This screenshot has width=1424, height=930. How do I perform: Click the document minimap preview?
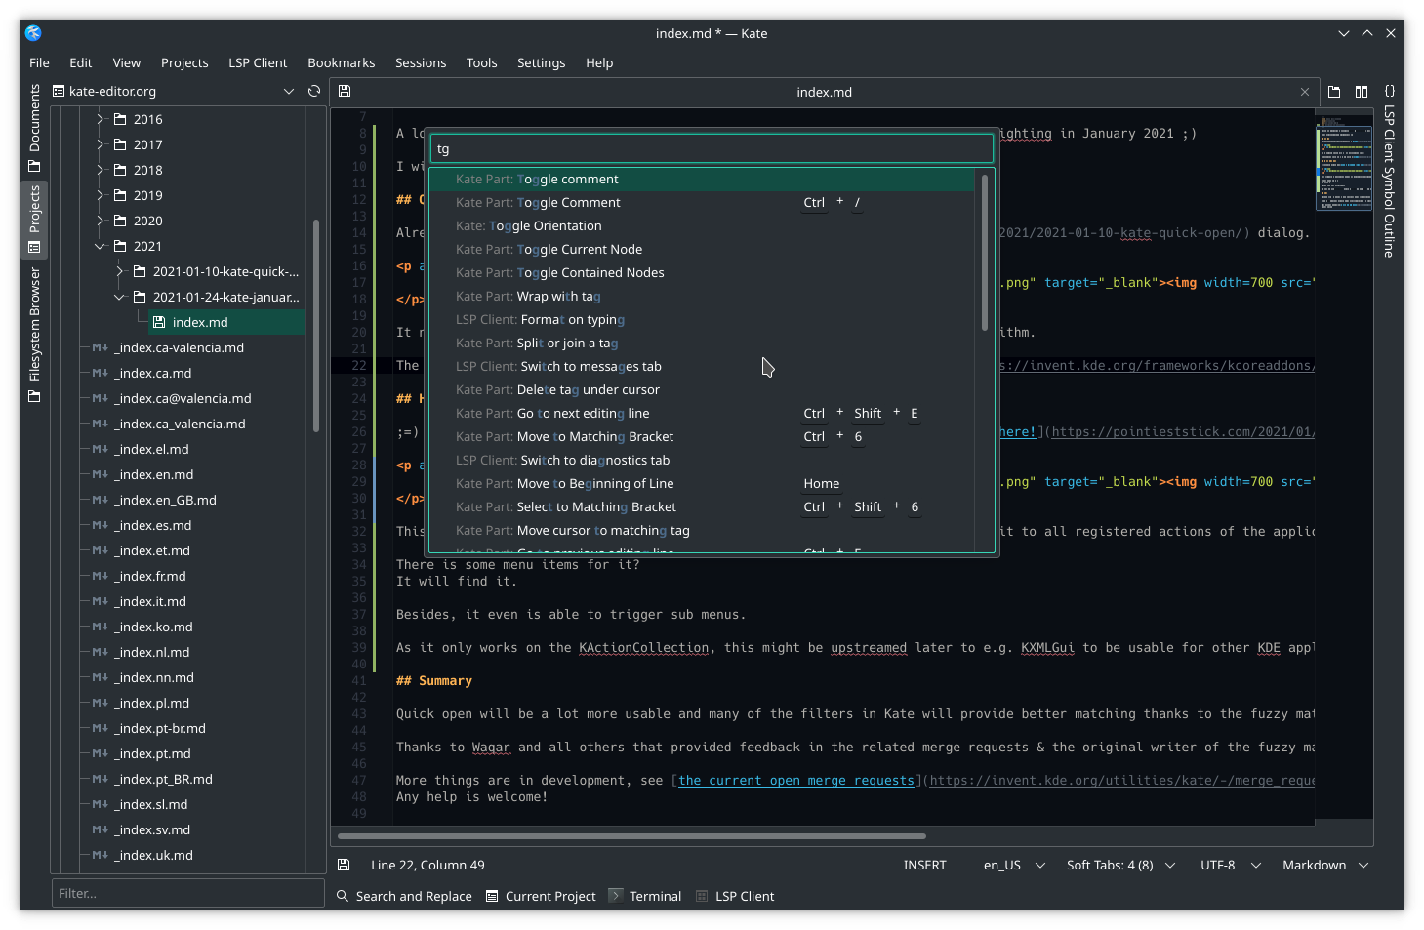pyautogui.click(x=1343, y=164)
